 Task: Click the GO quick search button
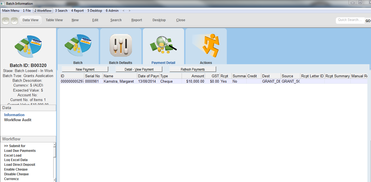click(x=368, y=21)
